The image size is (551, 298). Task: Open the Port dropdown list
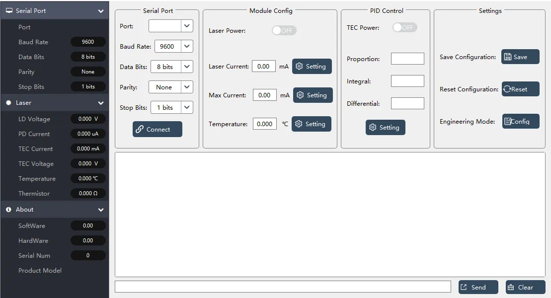tap(187, 26)
